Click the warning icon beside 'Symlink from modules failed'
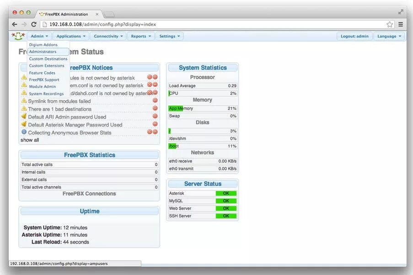 point(24,100)
